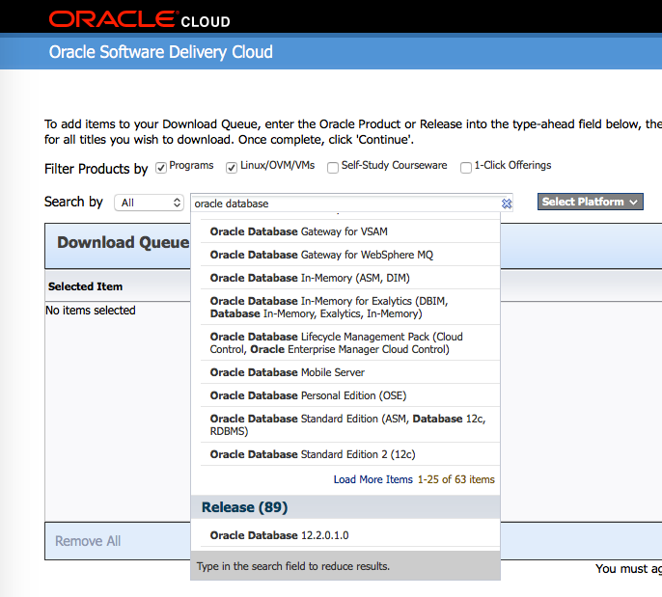662x597 pixels.
Task: Enable the 1-Click Offerings checkbox
Action: point(466,168)
